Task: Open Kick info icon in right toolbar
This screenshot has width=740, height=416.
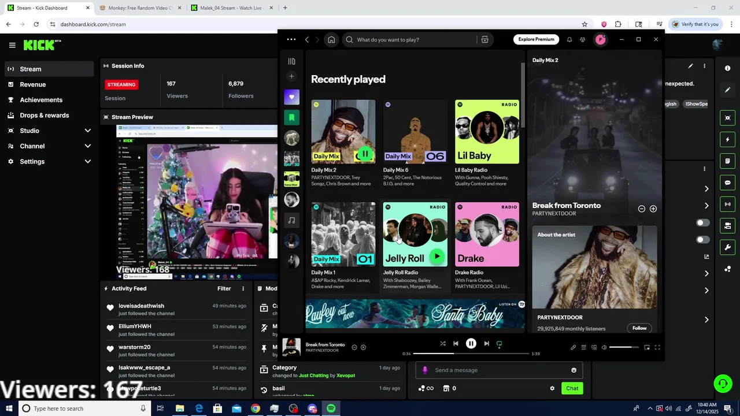Action: 727,68
